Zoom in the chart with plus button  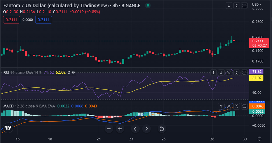[120, 129]
